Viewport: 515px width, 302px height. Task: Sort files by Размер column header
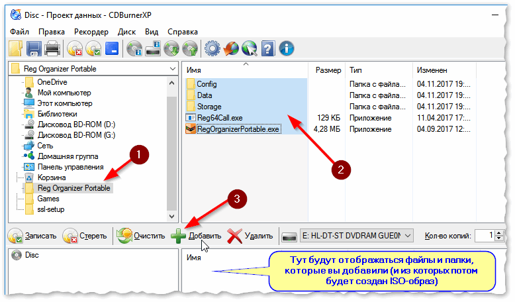pyautogui.click(x=327, y=70)
